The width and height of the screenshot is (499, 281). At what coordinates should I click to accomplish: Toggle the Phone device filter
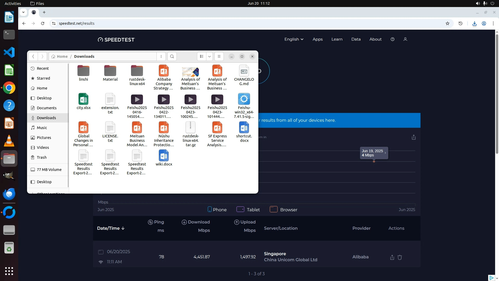[x=217, y=209]
